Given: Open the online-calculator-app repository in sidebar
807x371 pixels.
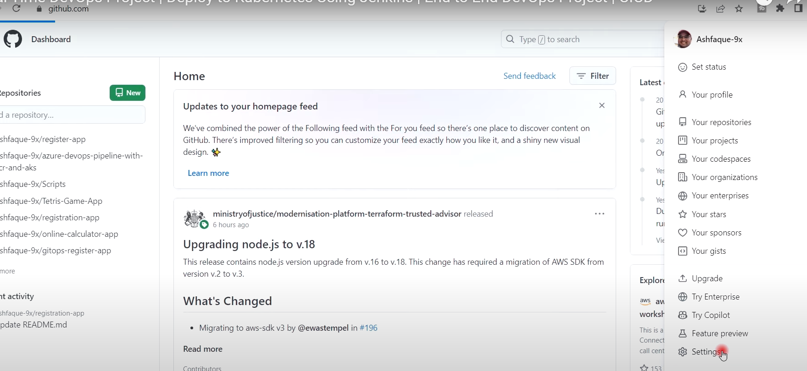Looking at the screenshot, I should (x=59, y=234).
